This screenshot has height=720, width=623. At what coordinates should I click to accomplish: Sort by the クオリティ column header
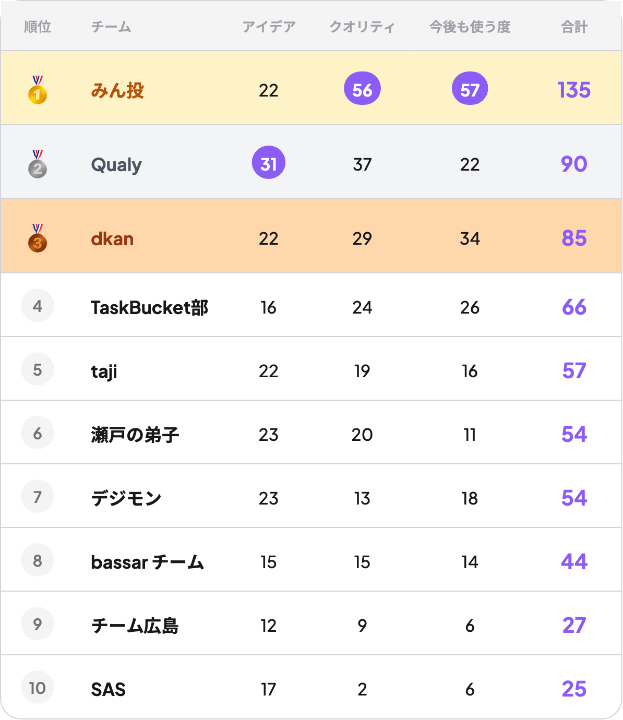(x=362, y=27)
